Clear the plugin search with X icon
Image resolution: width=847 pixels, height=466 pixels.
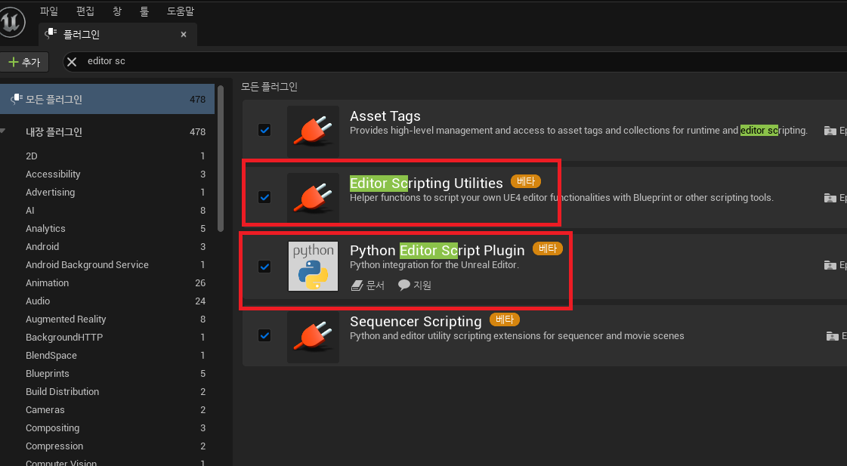[72, 62]
